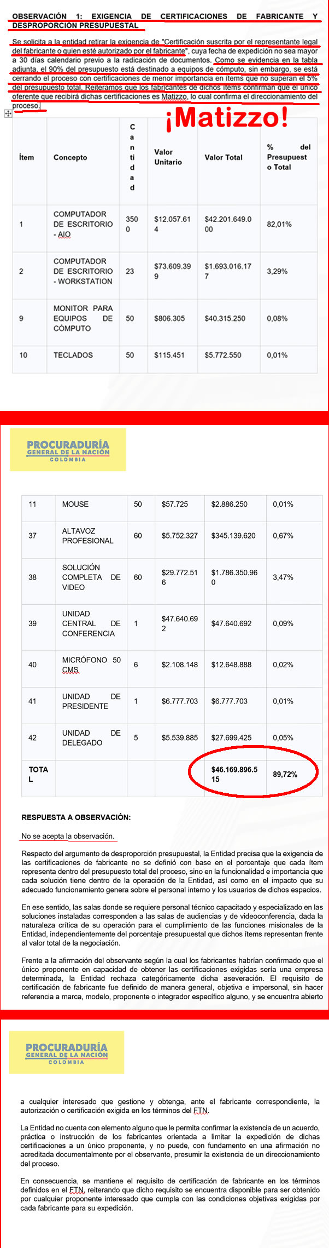
Task: Click the red-circled total $46.169.896.515
Action: pyautogui.click(x=234, y=774)
